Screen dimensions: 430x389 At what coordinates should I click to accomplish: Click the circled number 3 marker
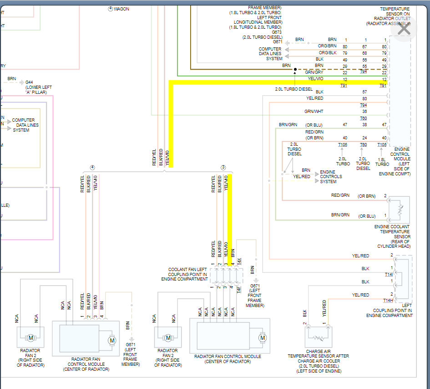coord(223,168)
